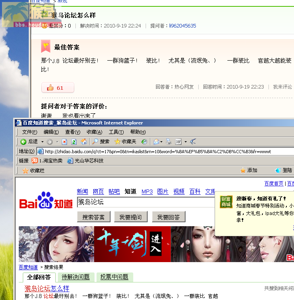
Task: Select the 全部回答 tab
Action: tap(39, 277)
